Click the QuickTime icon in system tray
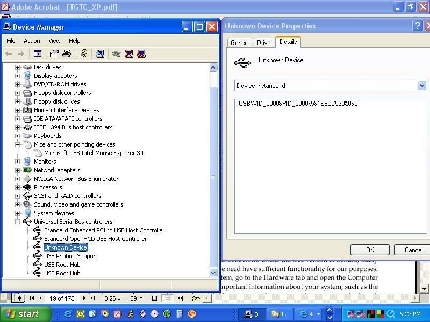Viewport: 430px width, 322px height. (x=391, y=314)
